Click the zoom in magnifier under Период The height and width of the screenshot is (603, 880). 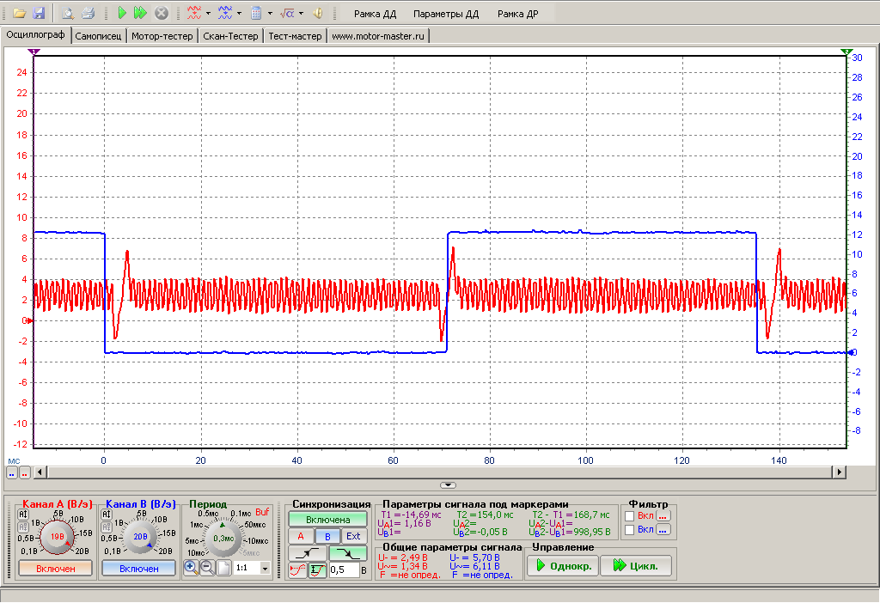(191, 568)
